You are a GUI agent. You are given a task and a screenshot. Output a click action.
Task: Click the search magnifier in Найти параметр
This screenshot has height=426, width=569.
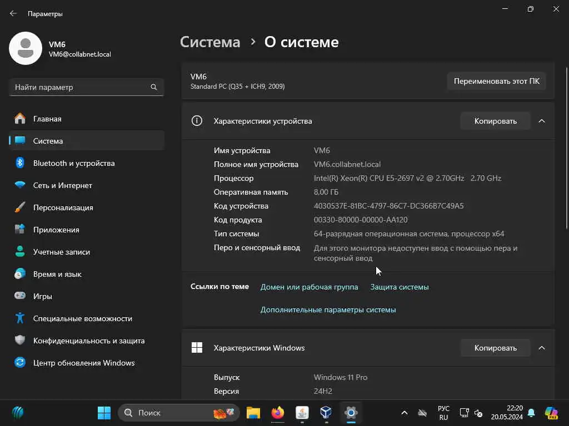click(154, 87)
